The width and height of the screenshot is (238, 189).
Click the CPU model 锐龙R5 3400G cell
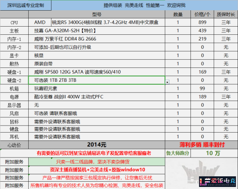108,22
